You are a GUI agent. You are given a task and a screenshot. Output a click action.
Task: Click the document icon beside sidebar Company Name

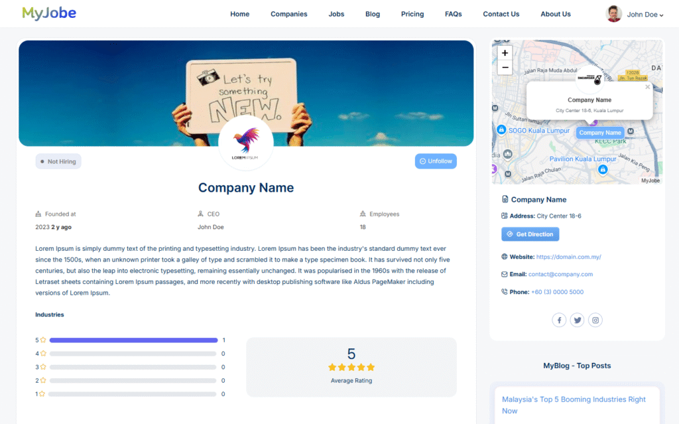tap(505, 199)
